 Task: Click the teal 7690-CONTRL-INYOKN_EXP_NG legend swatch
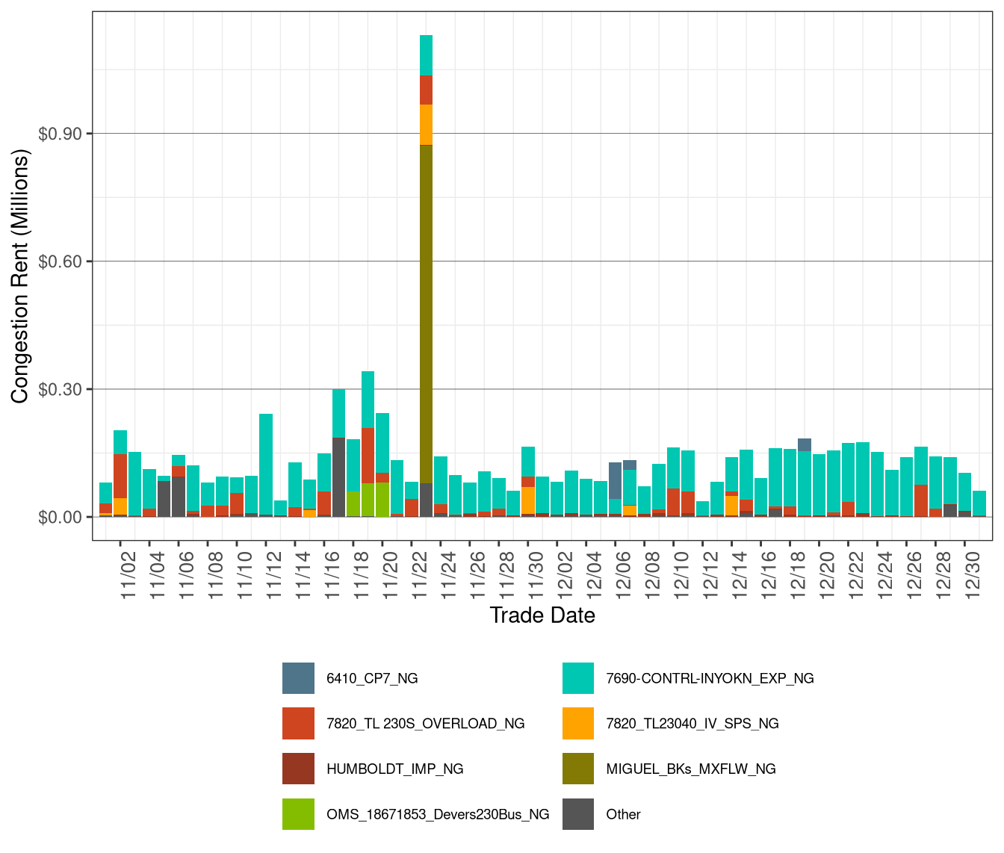580,679
